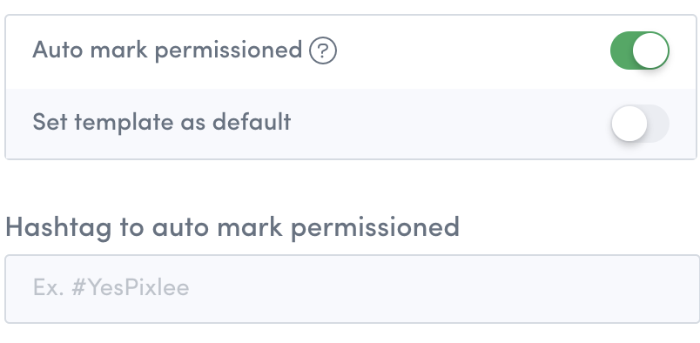
Task: Click the Auto mark permissioned label
Action: pyautogui.click(x=167, y=50)
